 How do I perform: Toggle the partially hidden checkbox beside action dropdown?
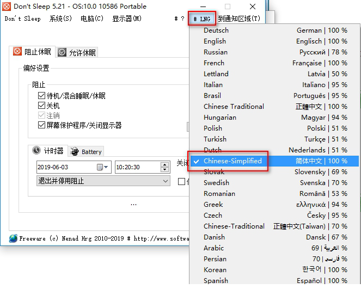[181, 182]
